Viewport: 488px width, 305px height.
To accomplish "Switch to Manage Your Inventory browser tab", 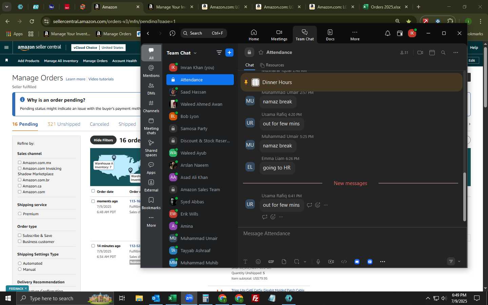I will [171, 7].
